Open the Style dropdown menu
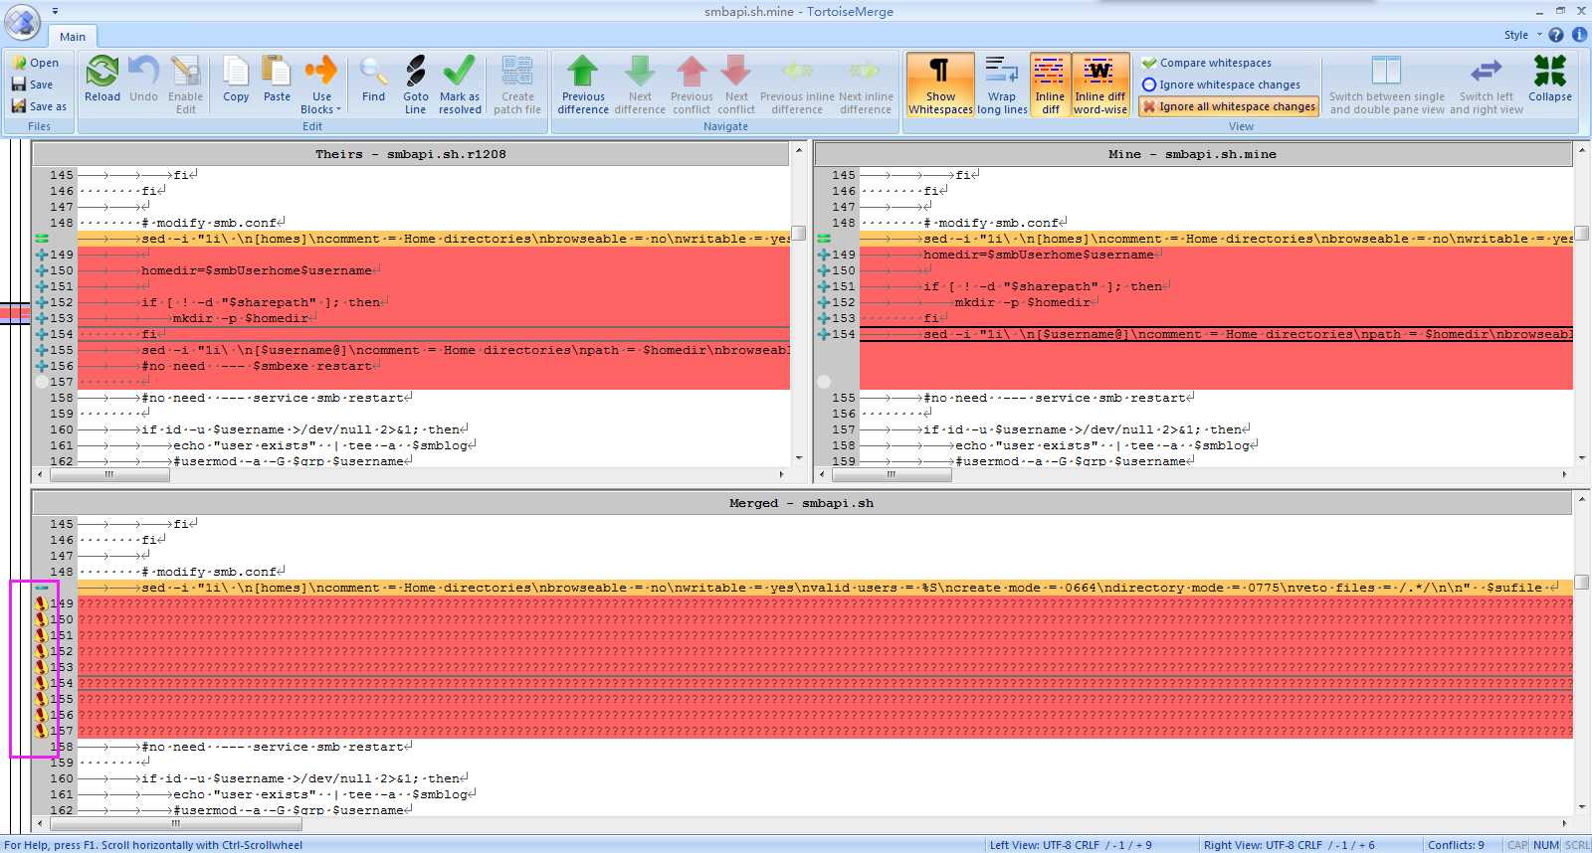Viewport: 1592px width, 853px height. [1522, 35]
